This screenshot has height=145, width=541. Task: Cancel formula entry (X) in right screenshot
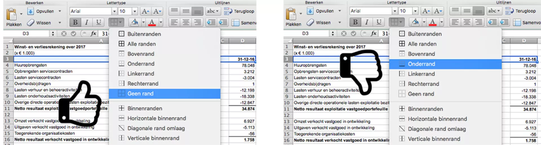coord(344,33)
